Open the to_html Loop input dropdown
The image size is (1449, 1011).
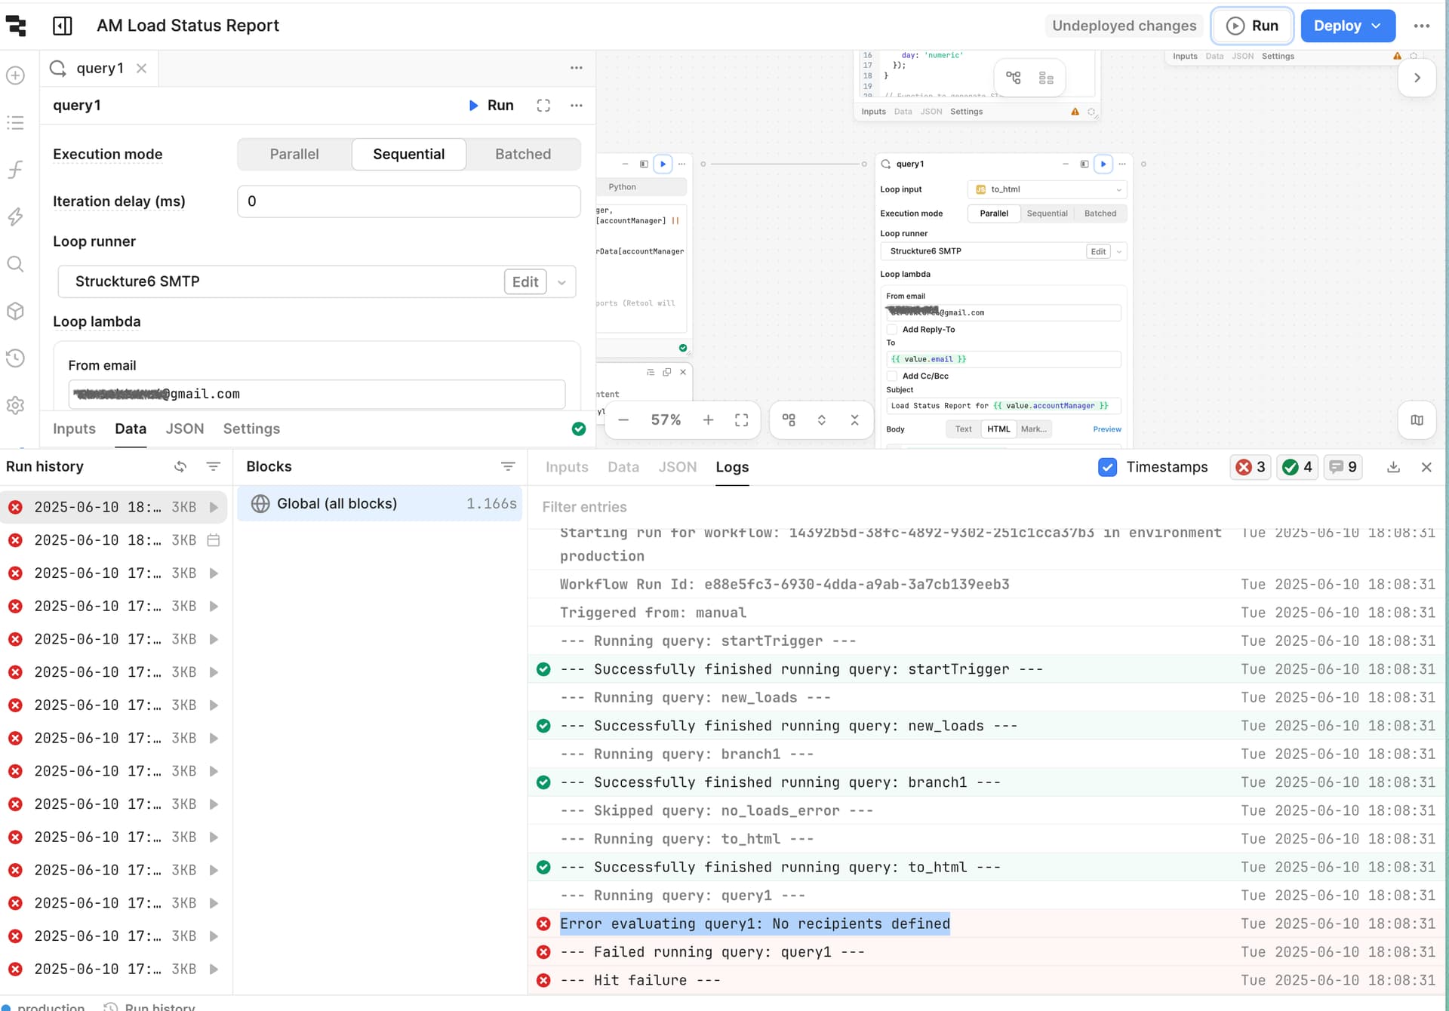pyautogui.click(x=1048, y=189)
